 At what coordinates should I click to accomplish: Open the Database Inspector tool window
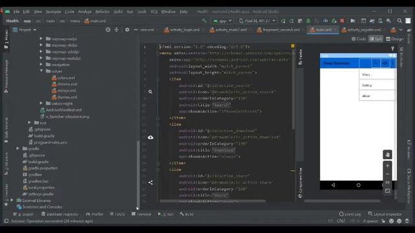60,214
